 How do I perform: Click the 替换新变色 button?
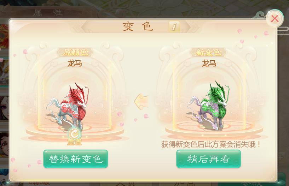pyautogui.click(x=76, y=159)
